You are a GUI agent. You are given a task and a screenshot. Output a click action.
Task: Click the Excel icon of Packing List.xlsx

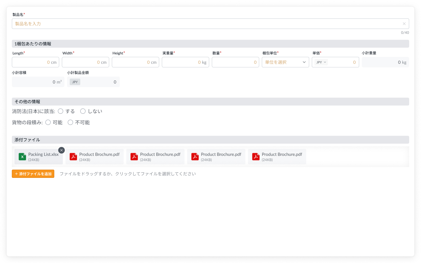point(22,157)
